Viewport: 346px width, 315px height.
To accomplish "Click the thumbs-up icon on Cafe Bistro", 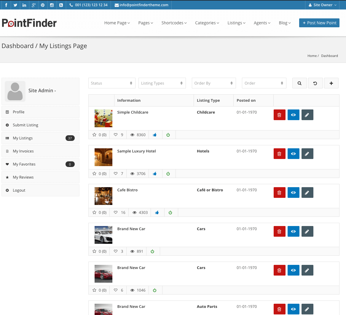I will point(157,212).
